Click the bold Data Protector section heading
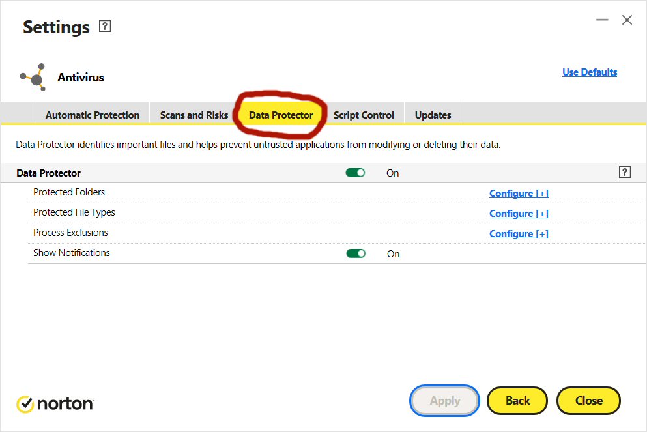The image size is (647, 432). pyautogui.click(x=49, y=173)
